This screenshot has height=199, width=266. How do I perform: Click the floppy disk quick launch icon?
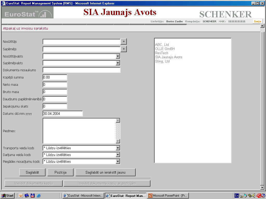[x=32, y=196]
